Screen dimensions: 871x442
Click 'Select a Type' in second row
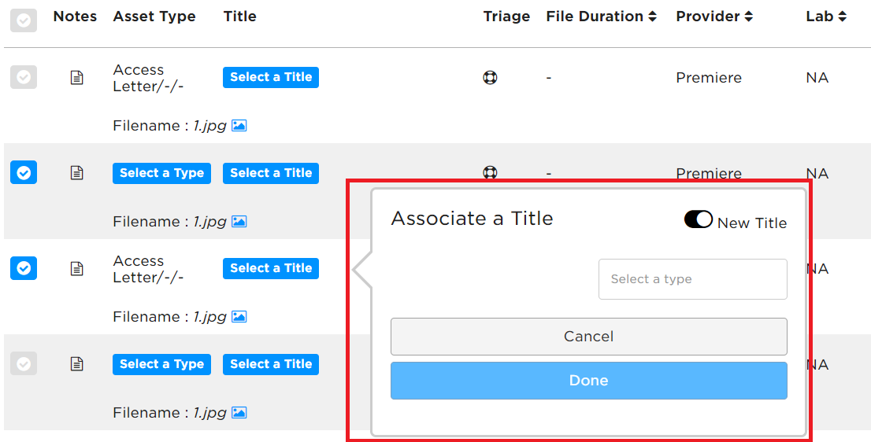161,173
